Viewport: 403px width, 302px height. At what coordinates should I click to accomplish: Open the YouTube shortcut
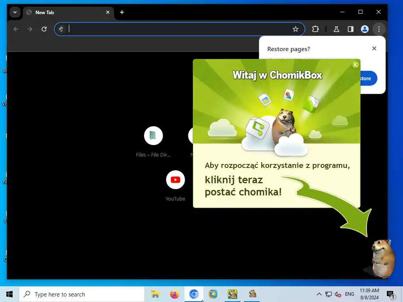(x=175, y=186)
